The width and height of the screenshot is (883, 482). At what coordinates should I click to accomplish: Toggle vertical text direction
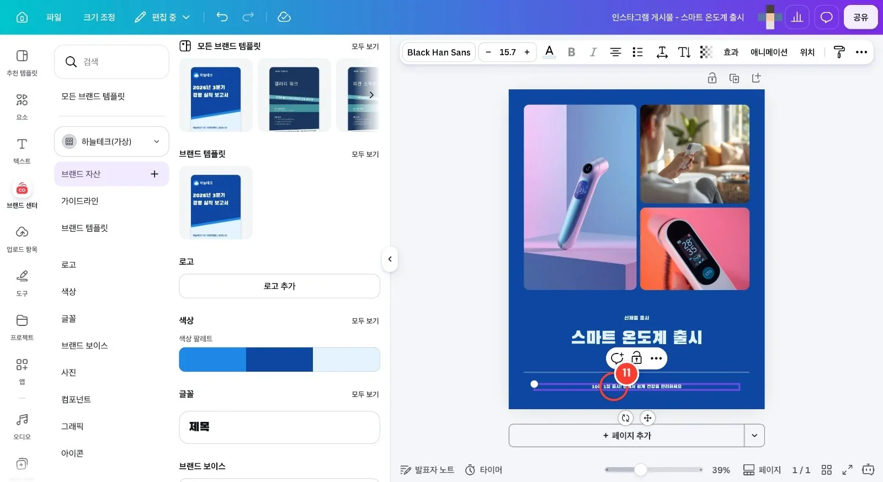684,52
